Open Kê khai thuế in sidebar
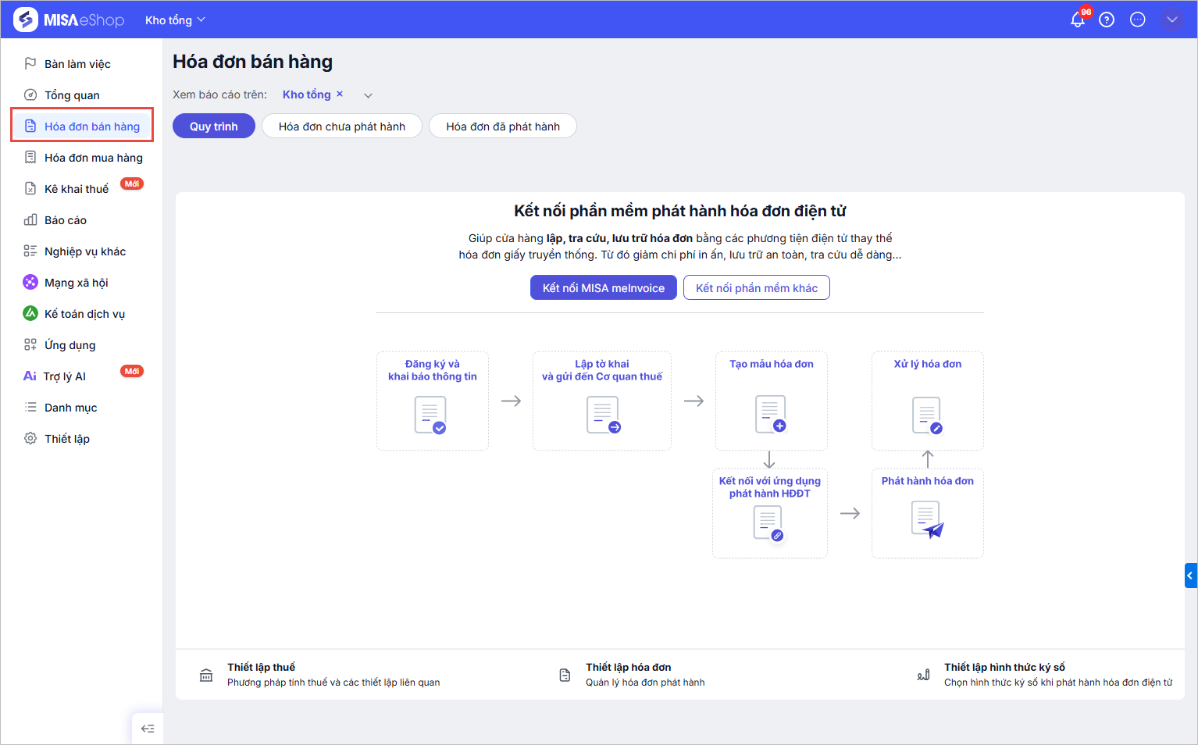This screenshot has height=745, width=1198. 77,189
